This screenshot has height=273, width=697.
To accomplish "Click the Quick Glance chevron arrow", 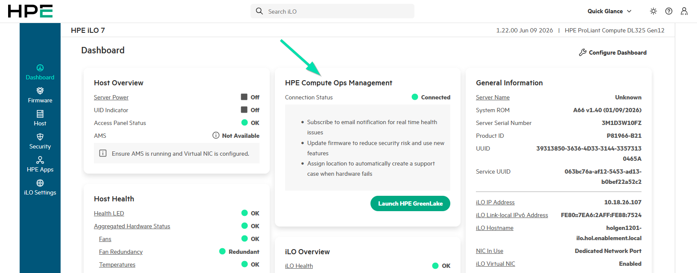I will coord(629,11).
